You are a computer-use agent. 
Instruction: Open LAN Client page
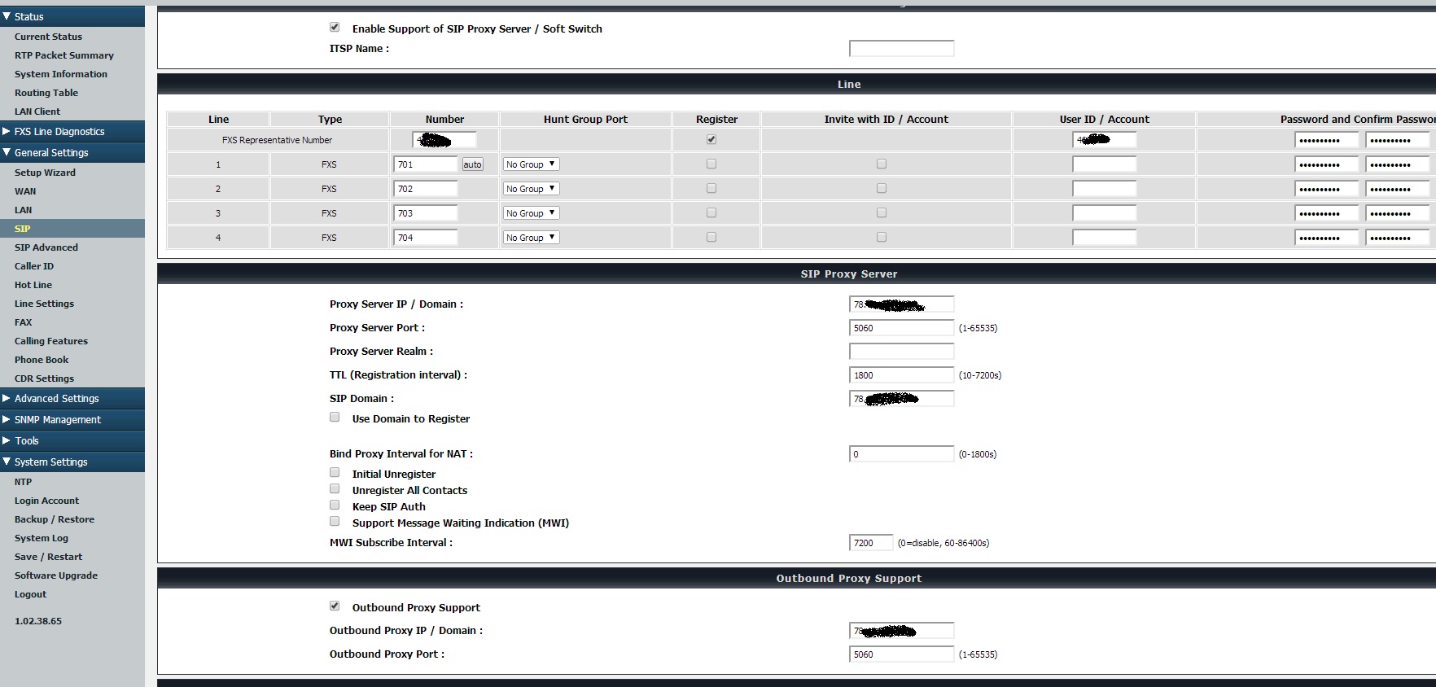[x=37, y=112]
